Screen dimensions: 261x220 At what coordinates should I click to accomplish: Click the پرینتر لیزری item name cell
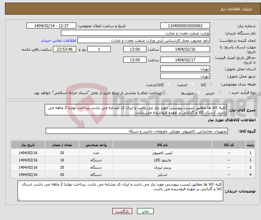[x=162, y=167]
